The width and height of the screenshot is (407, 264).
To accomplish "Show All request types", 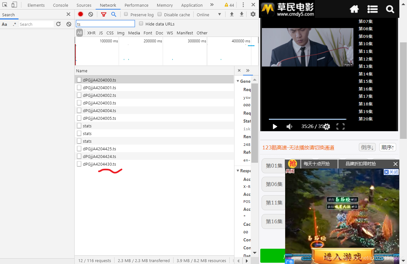I will [x=79, y=33].
